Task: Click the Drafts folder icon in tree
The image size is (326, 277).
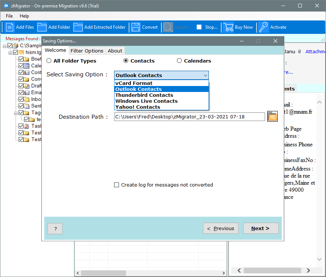Action: tap(26, 86)
